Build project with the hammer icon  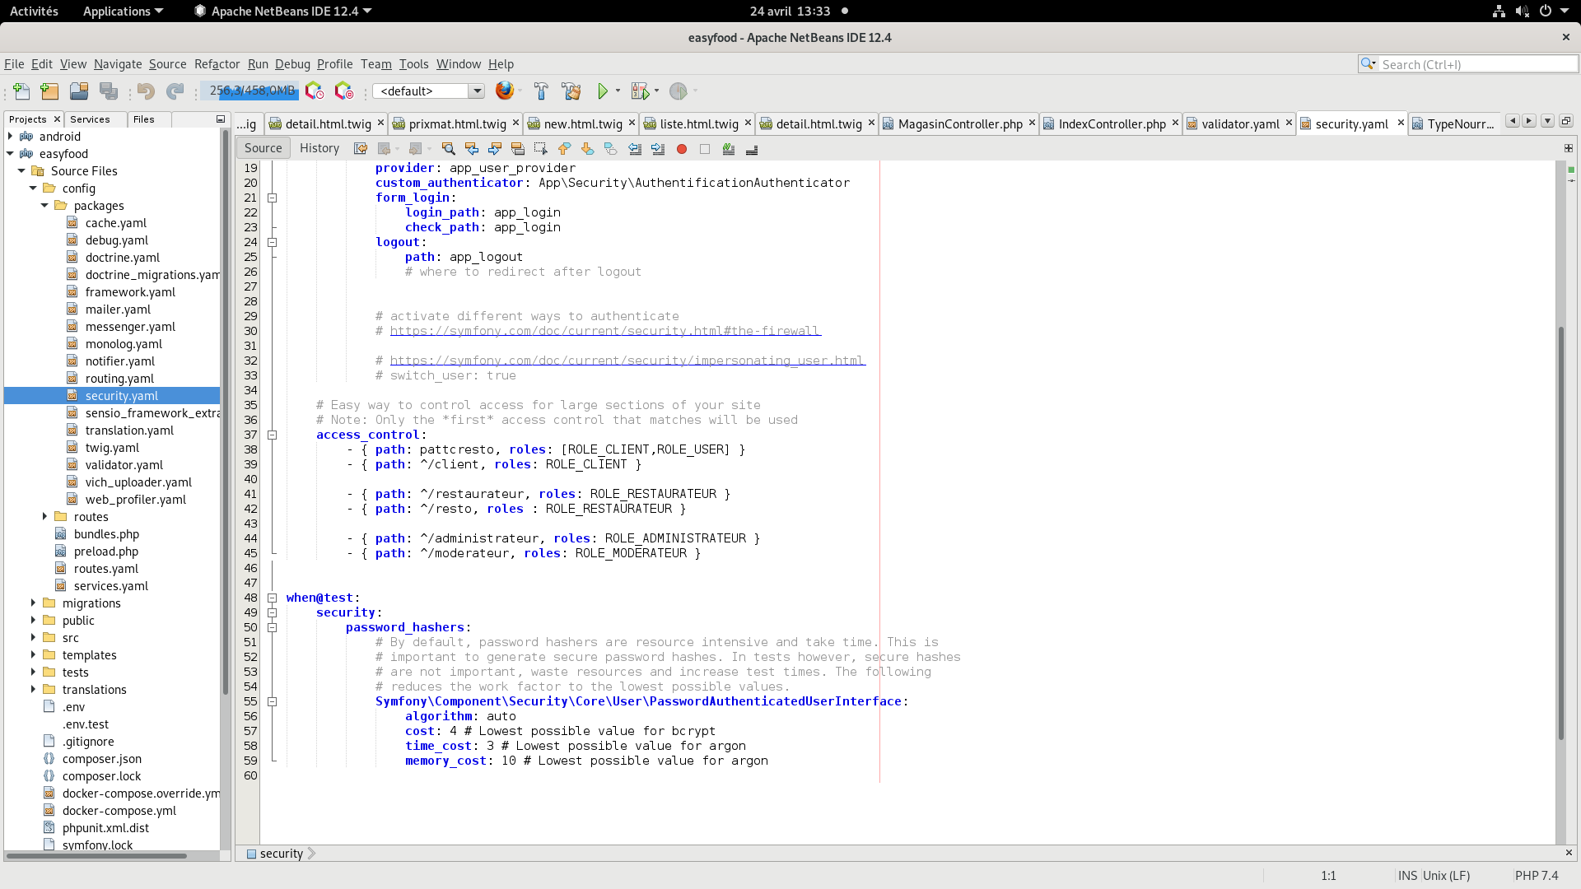(541, 91)
